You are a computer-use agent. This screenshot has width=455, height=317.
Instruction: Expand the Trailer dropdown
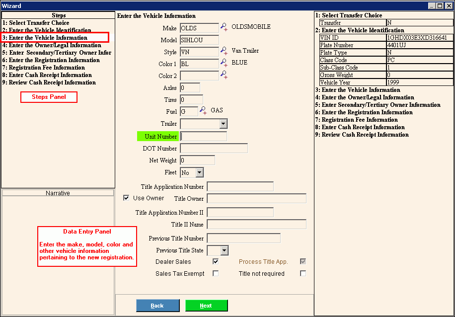[223, 124]
